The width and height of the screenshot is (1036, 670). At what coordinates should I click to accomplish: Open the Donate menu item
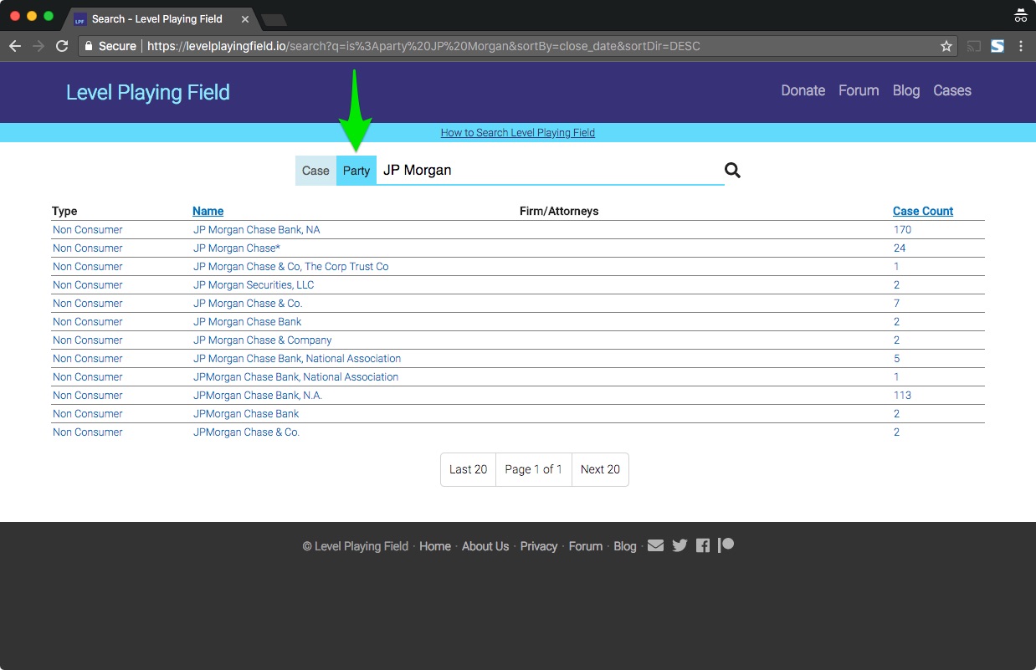click(803, 90)
